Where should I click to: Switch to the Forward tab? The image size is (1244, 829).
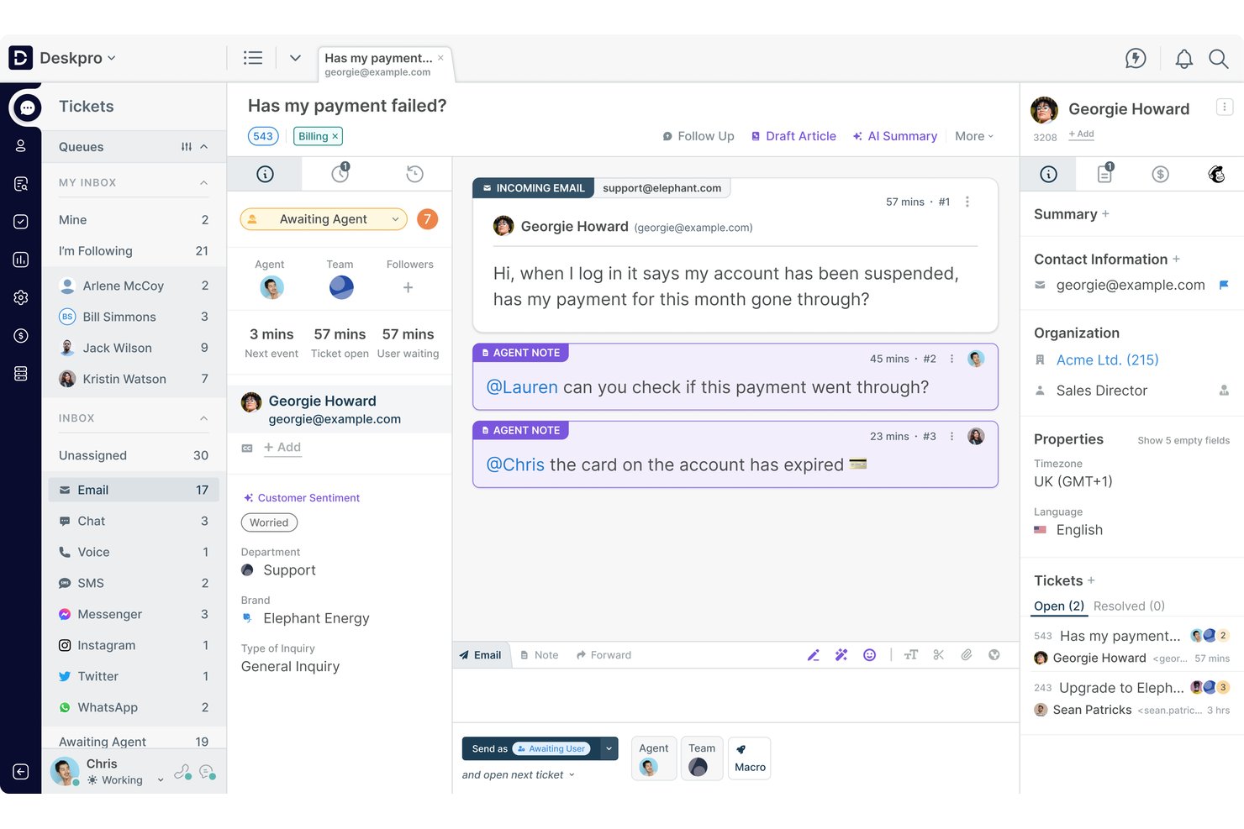604,655
